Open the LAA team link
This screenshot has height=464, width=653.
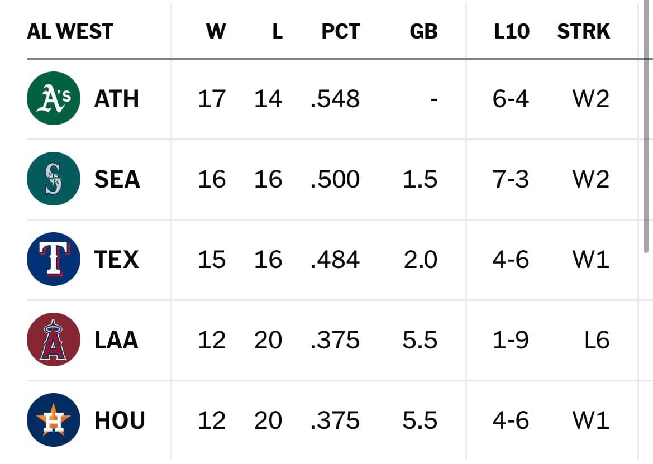[116, 339]
